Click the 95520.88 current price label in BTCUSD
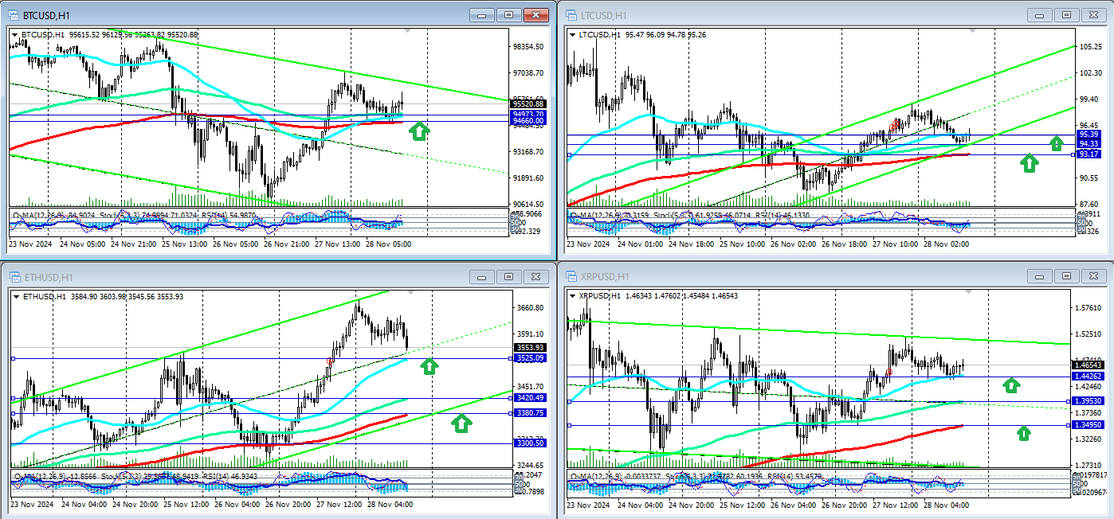This screenshot has width=1114, height=519. pyautogui.click(x=528, y=104)
